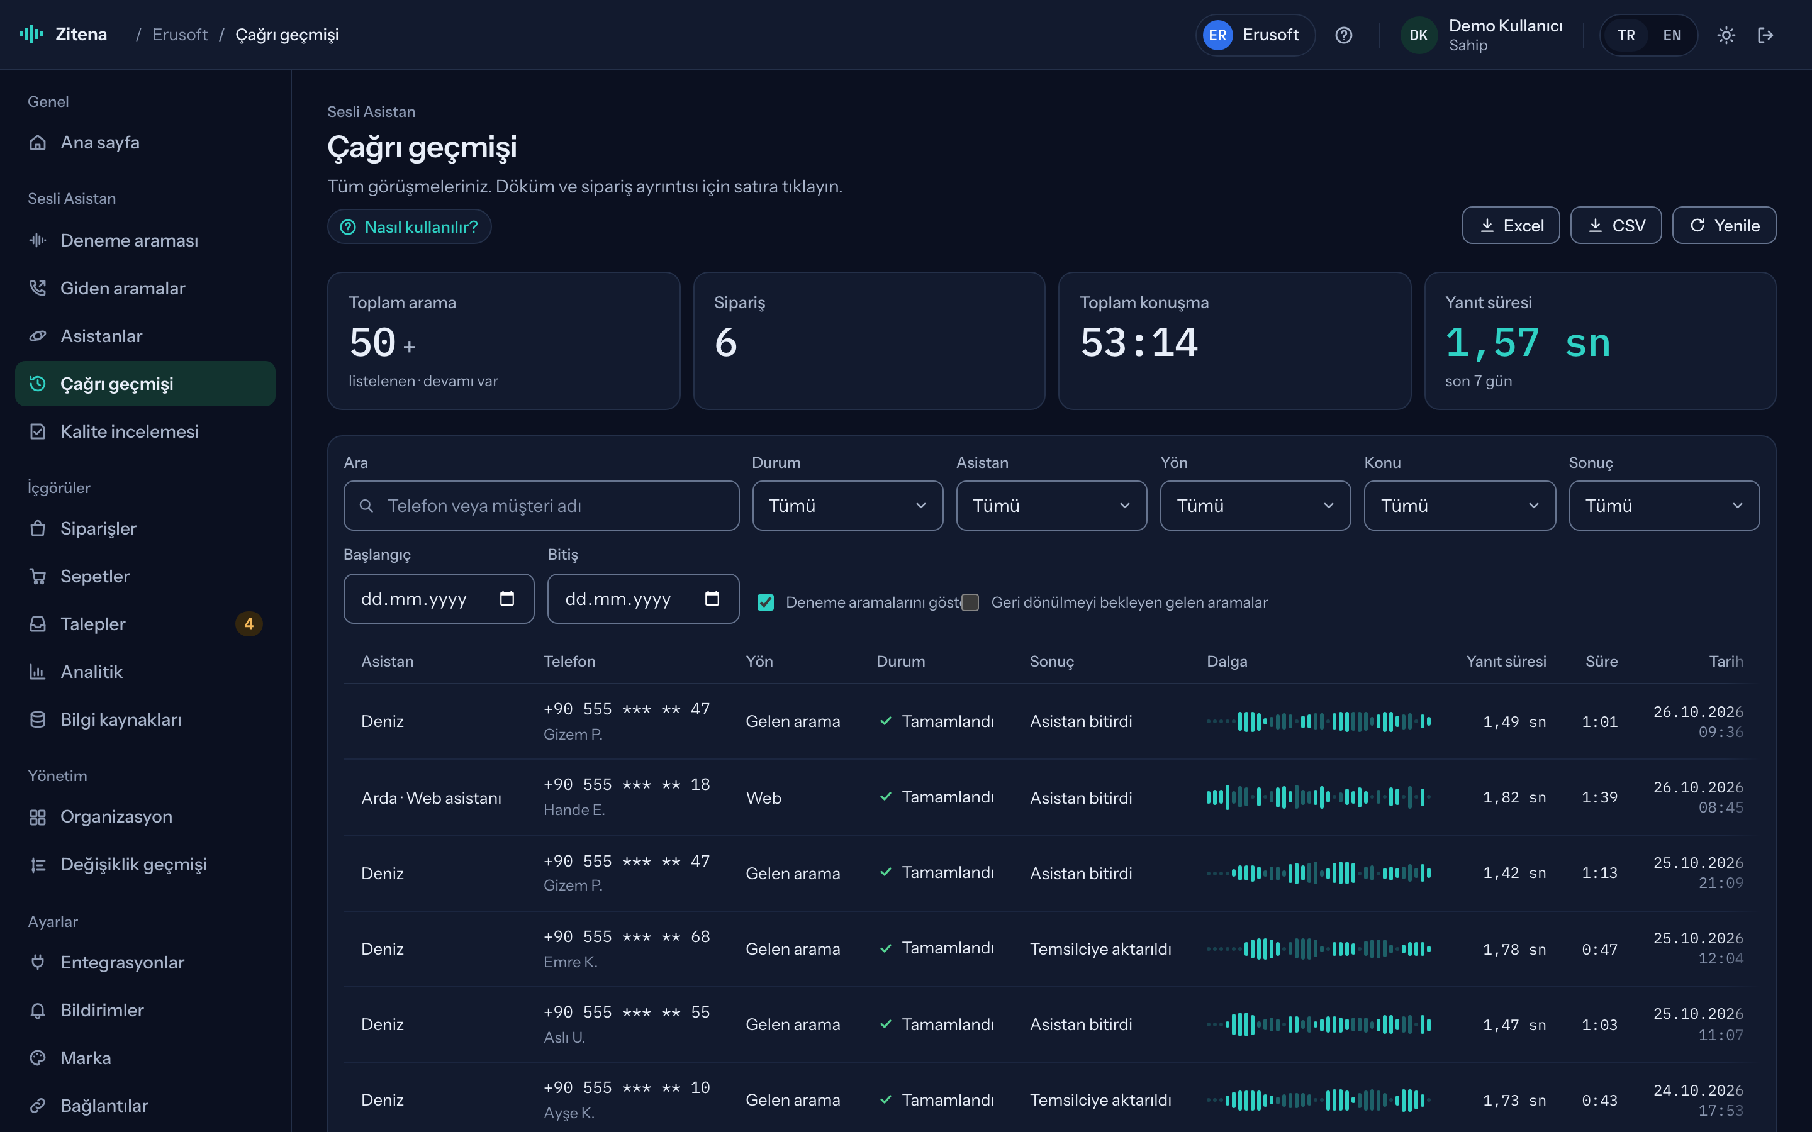The image size is (1812, 1132).
Task: Download CSV export
Action: click(1616, 225)
